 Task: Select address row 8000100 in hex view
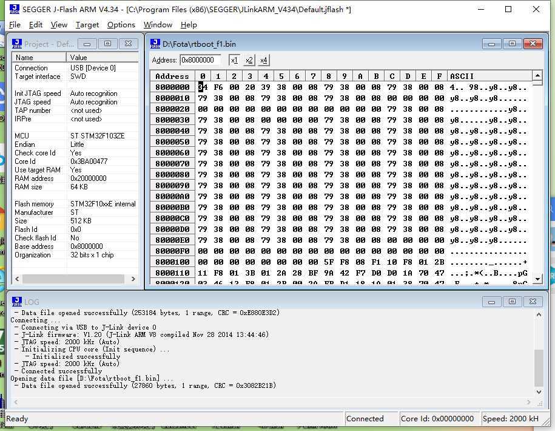pyautogui.click(x=172, y=262)
